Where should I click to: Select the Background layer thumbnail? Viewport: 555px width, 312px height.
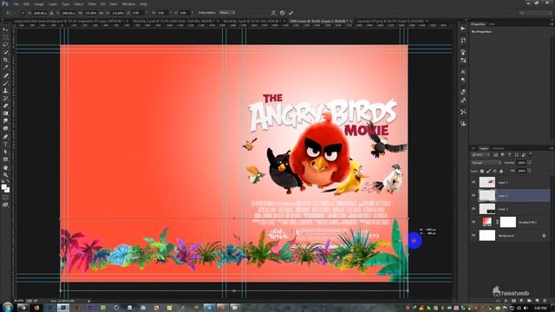coord(487,235)
